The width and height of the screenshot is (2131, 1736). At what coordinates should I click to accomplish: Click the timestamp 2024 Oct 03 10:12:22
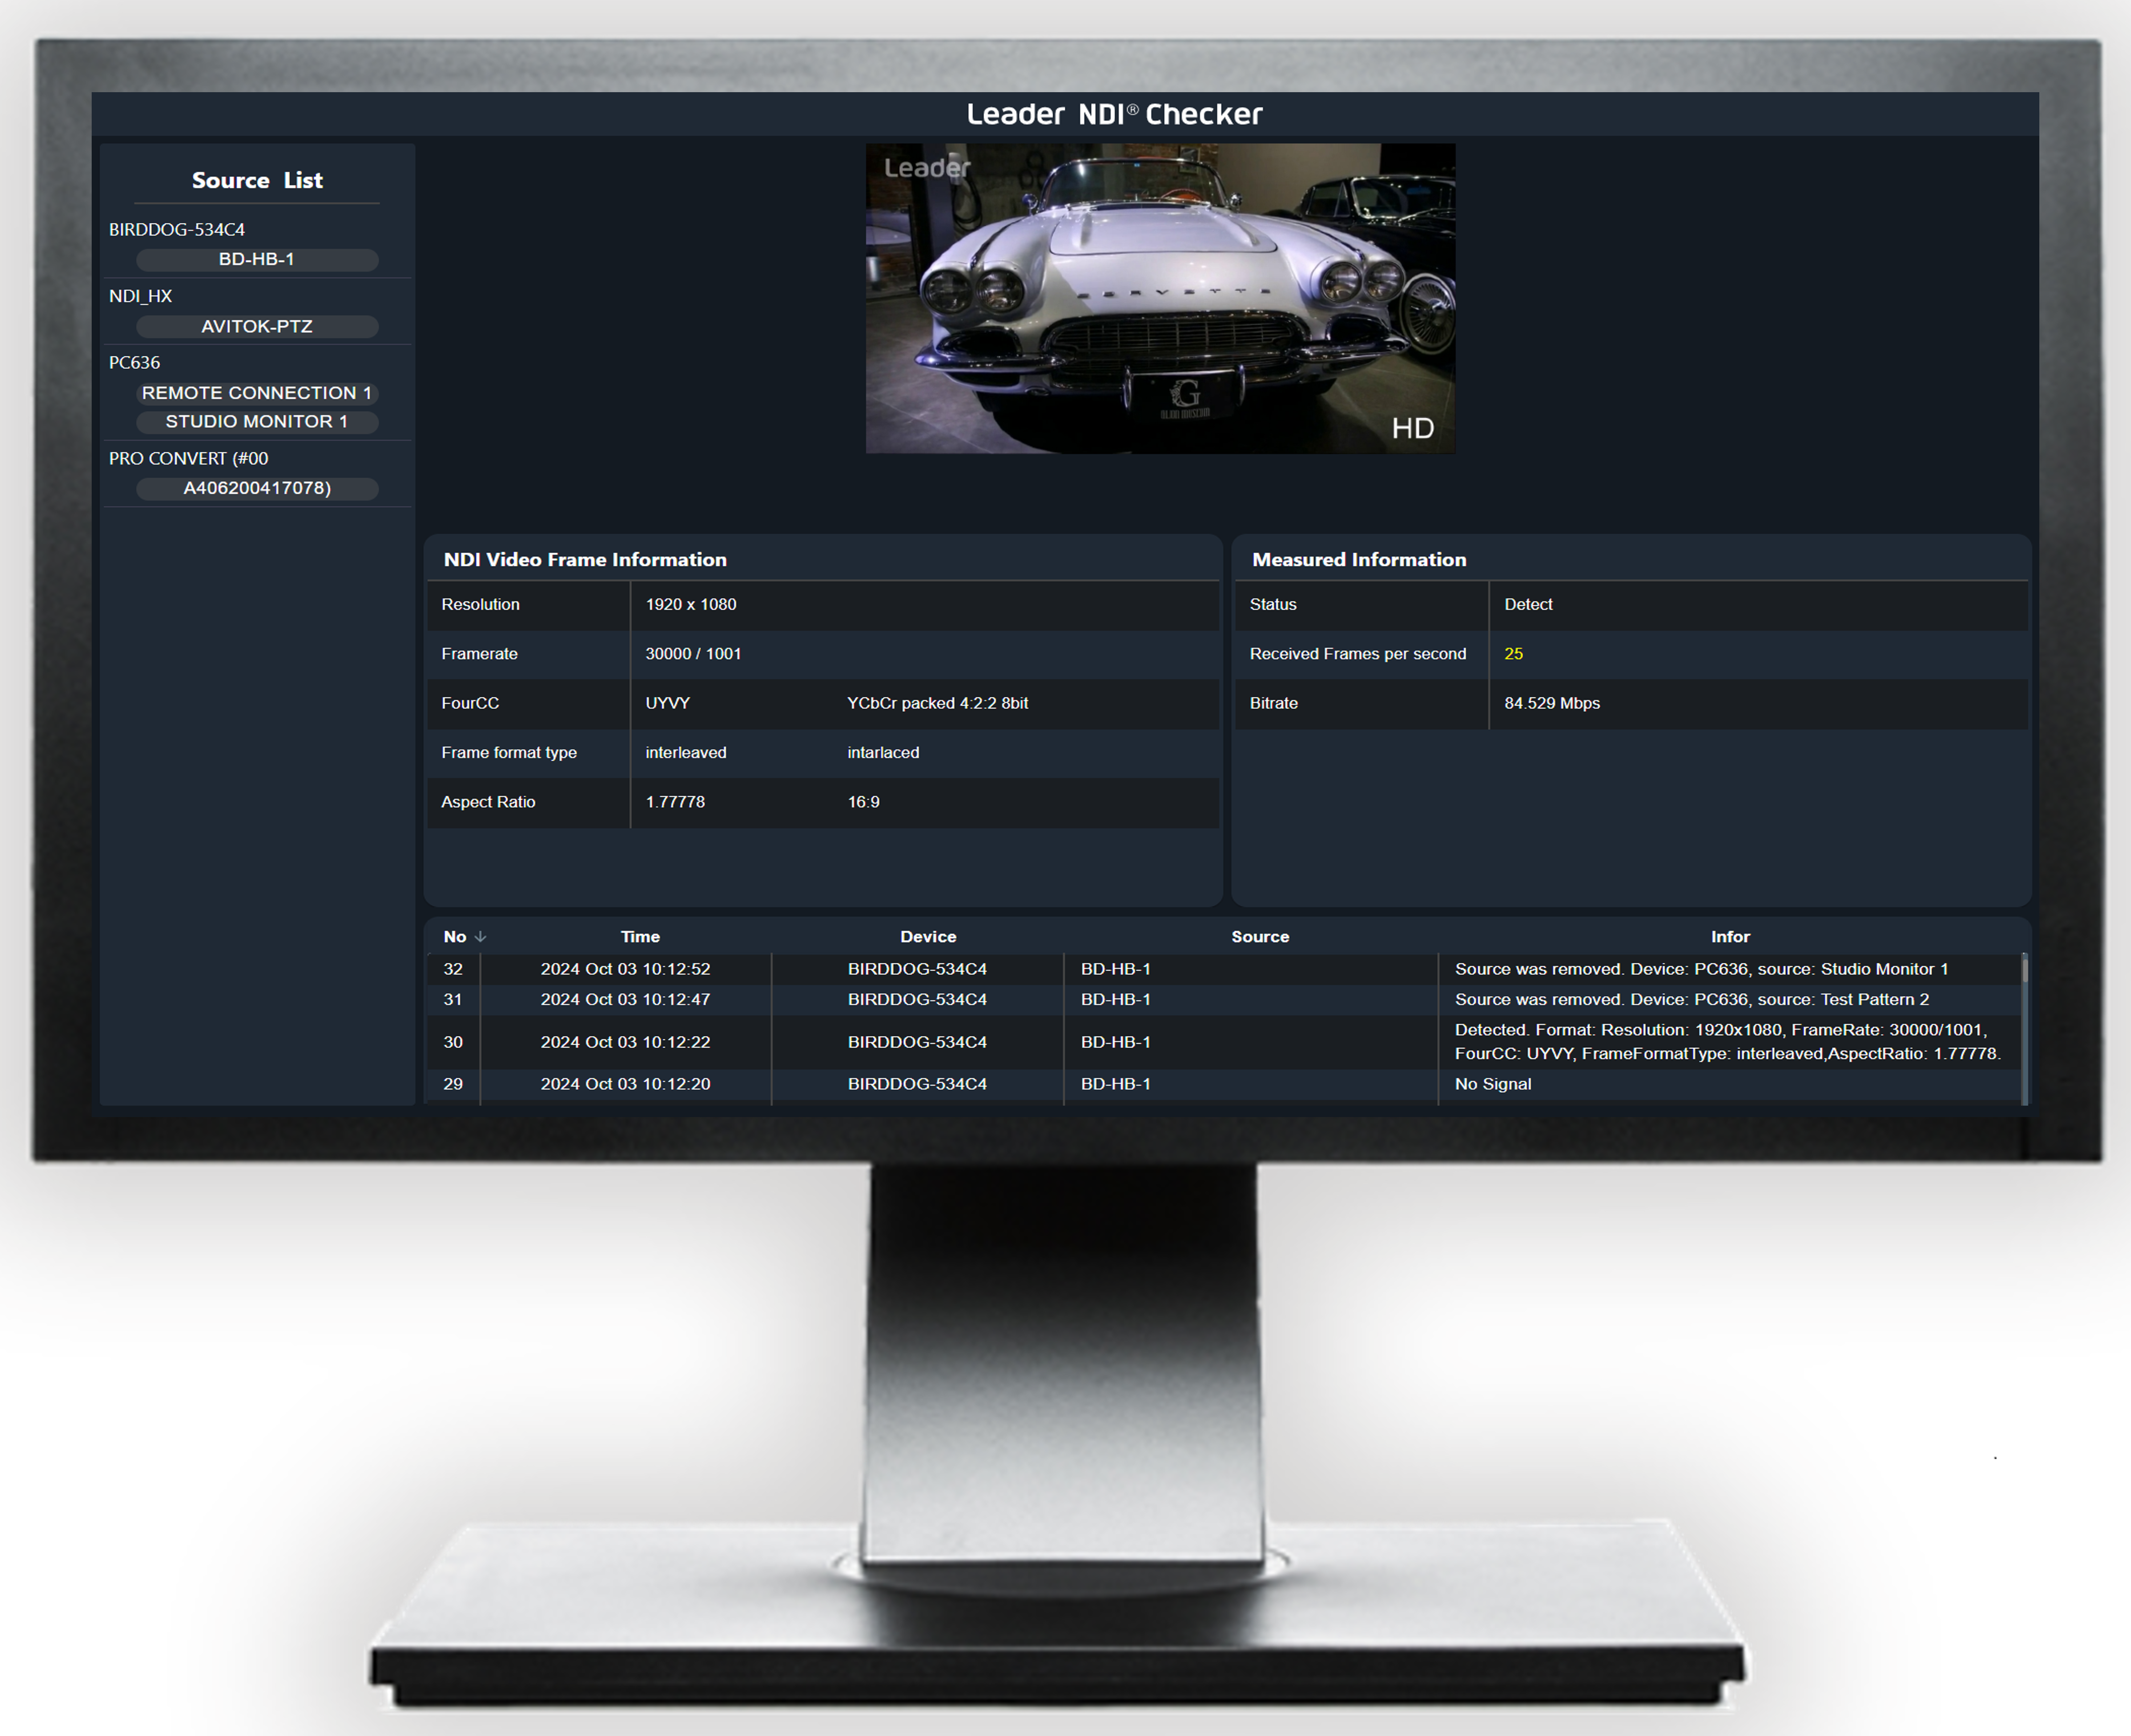pos(626,1043)
